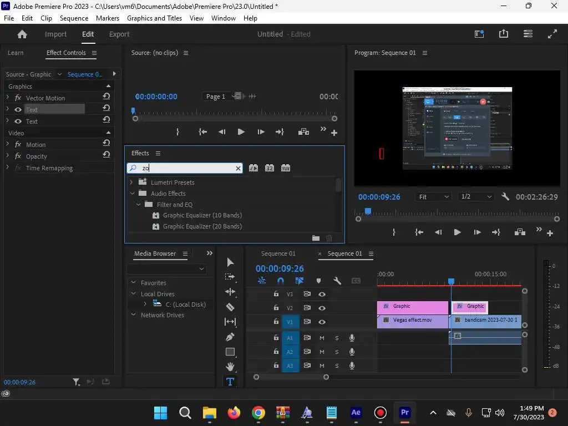Screen dimensions: 568x426
Task: Enter full screen video mode icon
Action: pos(552,34)
